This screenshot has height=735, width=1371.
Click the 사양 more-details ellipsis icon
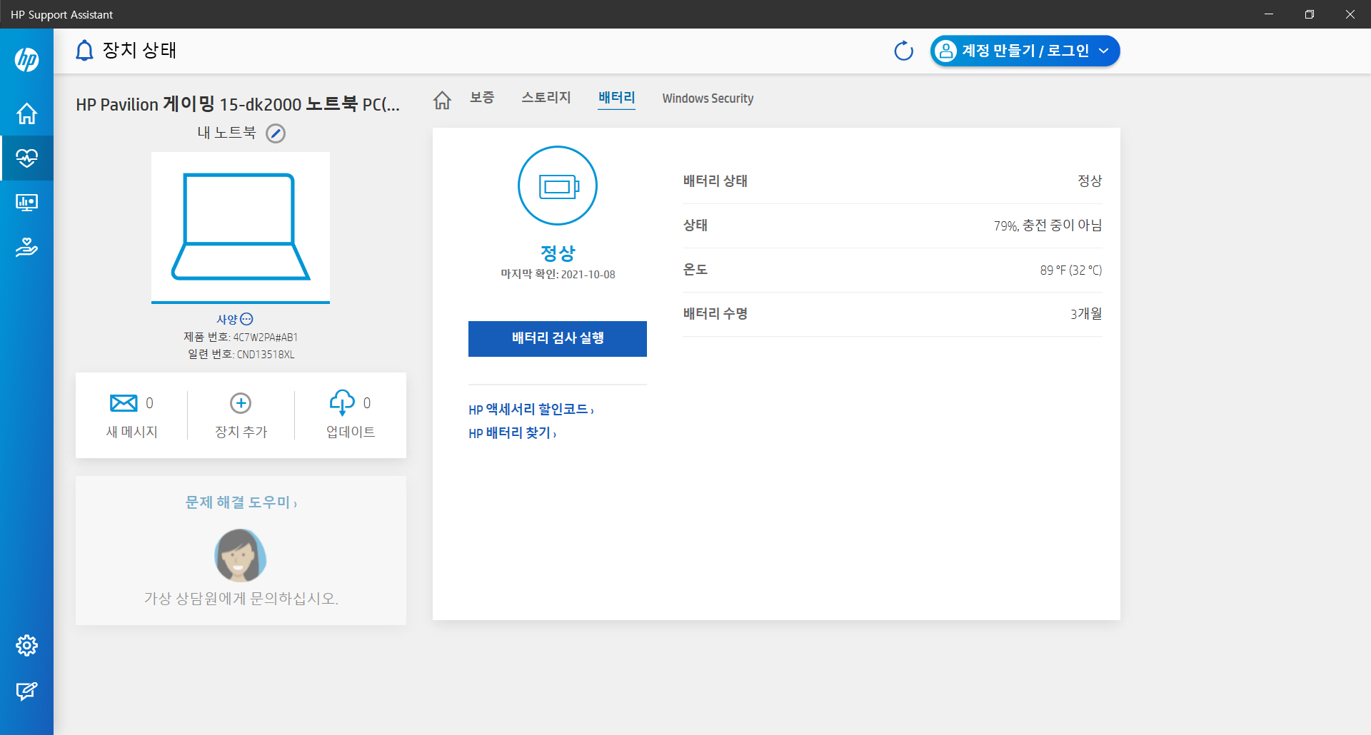click(x=247, y=319)
